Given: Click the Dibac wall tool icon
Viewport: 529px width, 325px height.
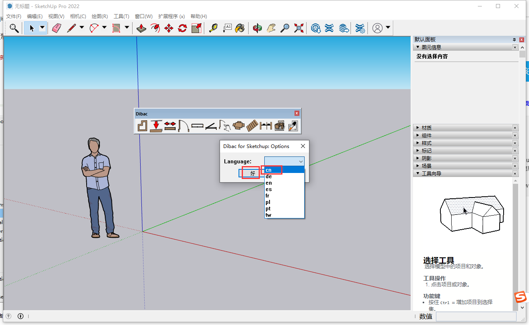Looking at the screenshot, I should pyautogui.click(x=142, y=126).
